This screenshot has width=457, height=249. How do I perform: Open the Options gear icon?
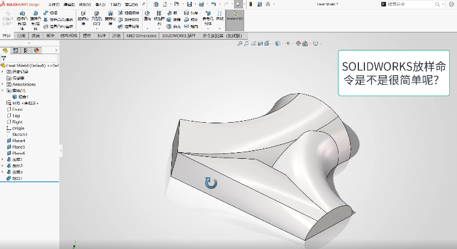268,4
